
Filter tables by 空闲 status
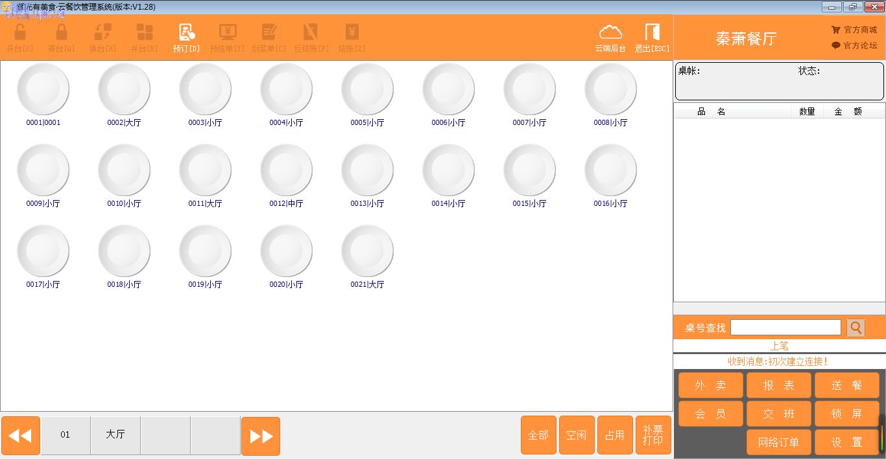coord(577,435)
